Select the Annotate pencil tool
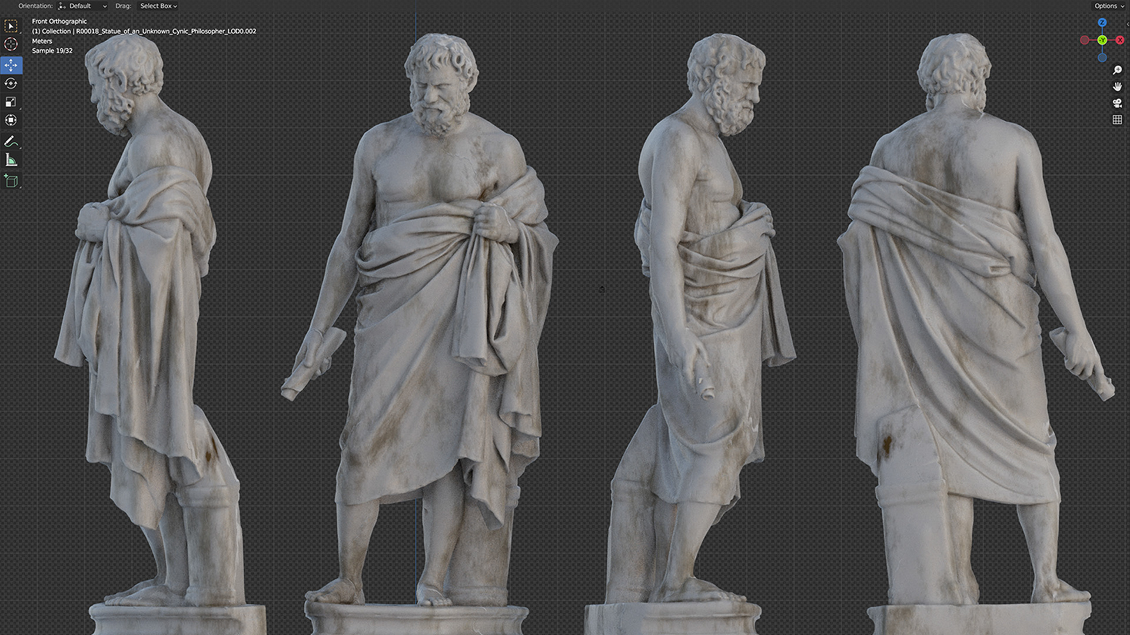This screenshot has height=635, width=1130. coord(11,141)
